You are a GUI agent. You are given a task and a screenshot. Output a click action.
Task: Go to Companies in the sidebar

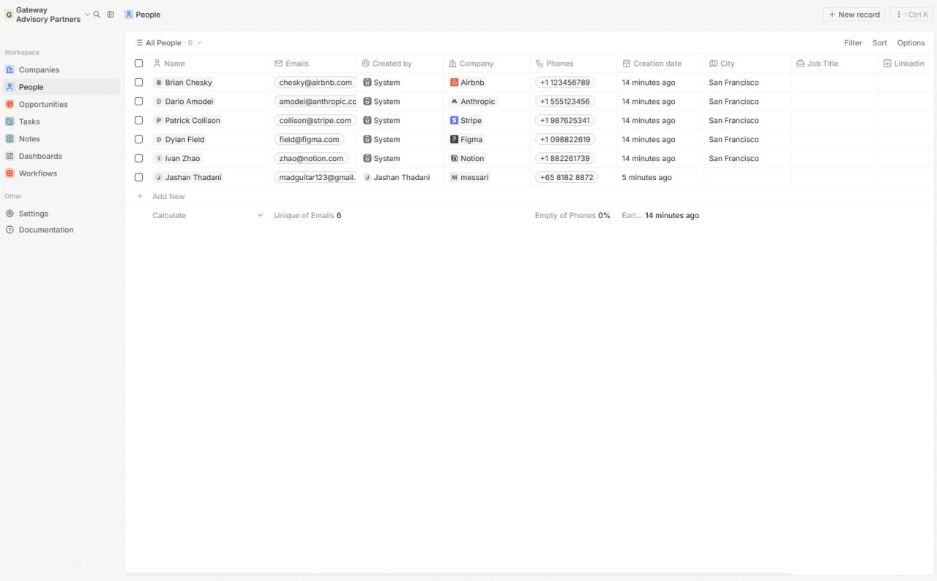click(x=61, y=70)
